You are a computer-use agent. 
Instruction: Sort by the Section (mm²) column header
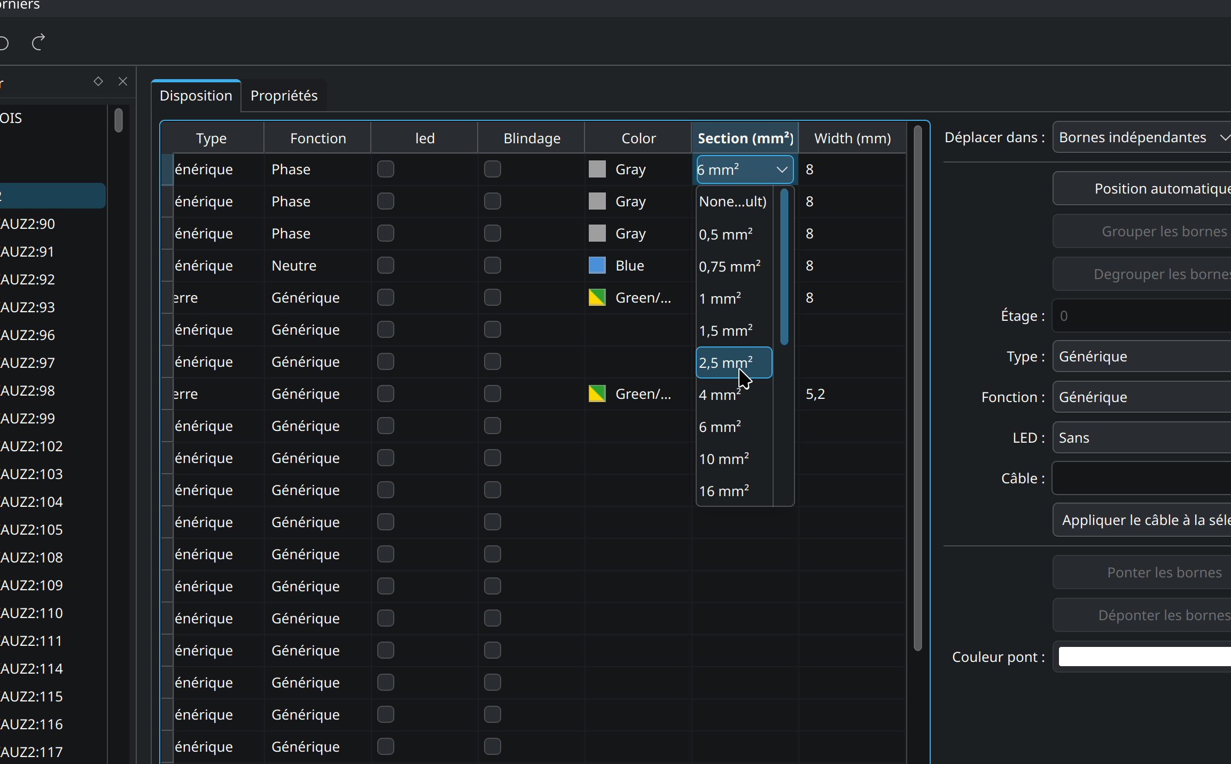click(745, 138)
